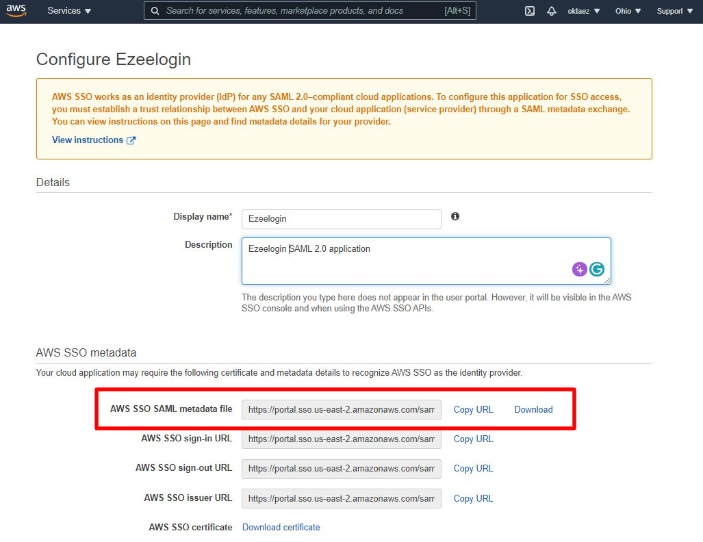The height and width of the screenshot is (542, 703).
Task: Copy the AWS SSO sign-out URL
Action: pyautogui.click(x=473, y=469)
